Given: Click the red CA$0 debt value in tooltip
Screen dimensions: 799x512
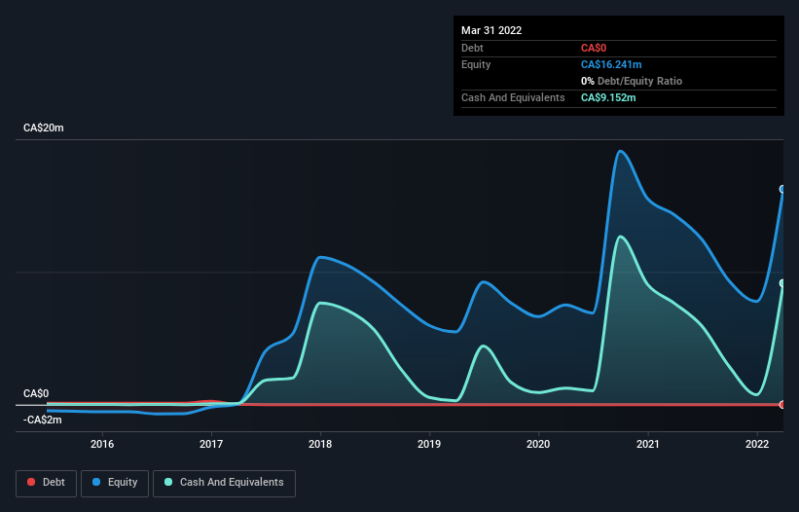Looking at the screenshot, I should coord(594,48).
